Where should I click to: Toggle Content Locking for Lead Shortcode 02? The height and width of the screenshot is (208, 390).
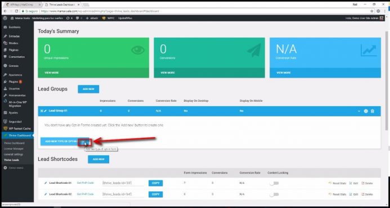(274, 195)
